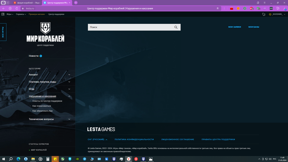Open the Сервисы dropdown in top bar

tap(21, 14)
